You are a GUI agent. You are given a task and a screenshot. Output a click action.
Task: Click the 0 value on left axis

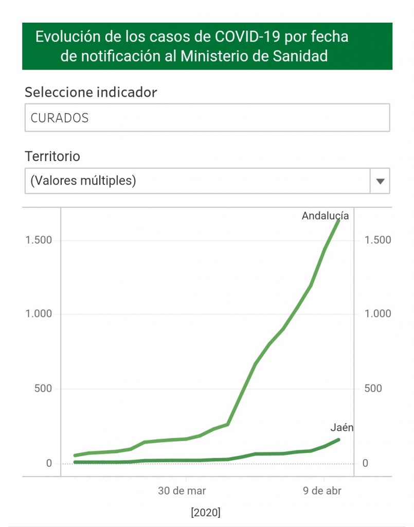(x=49, y=463)
